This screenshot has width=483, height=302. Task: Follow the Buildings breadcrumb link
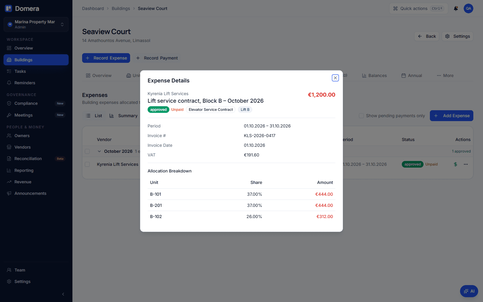pos(121,8)
